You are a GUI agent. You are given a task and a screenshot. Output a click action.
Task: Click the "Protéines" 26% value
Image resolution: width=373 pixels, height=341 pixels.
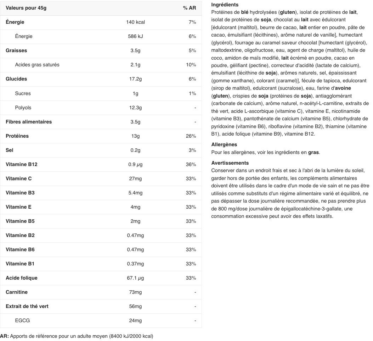(x=191, y=136)
